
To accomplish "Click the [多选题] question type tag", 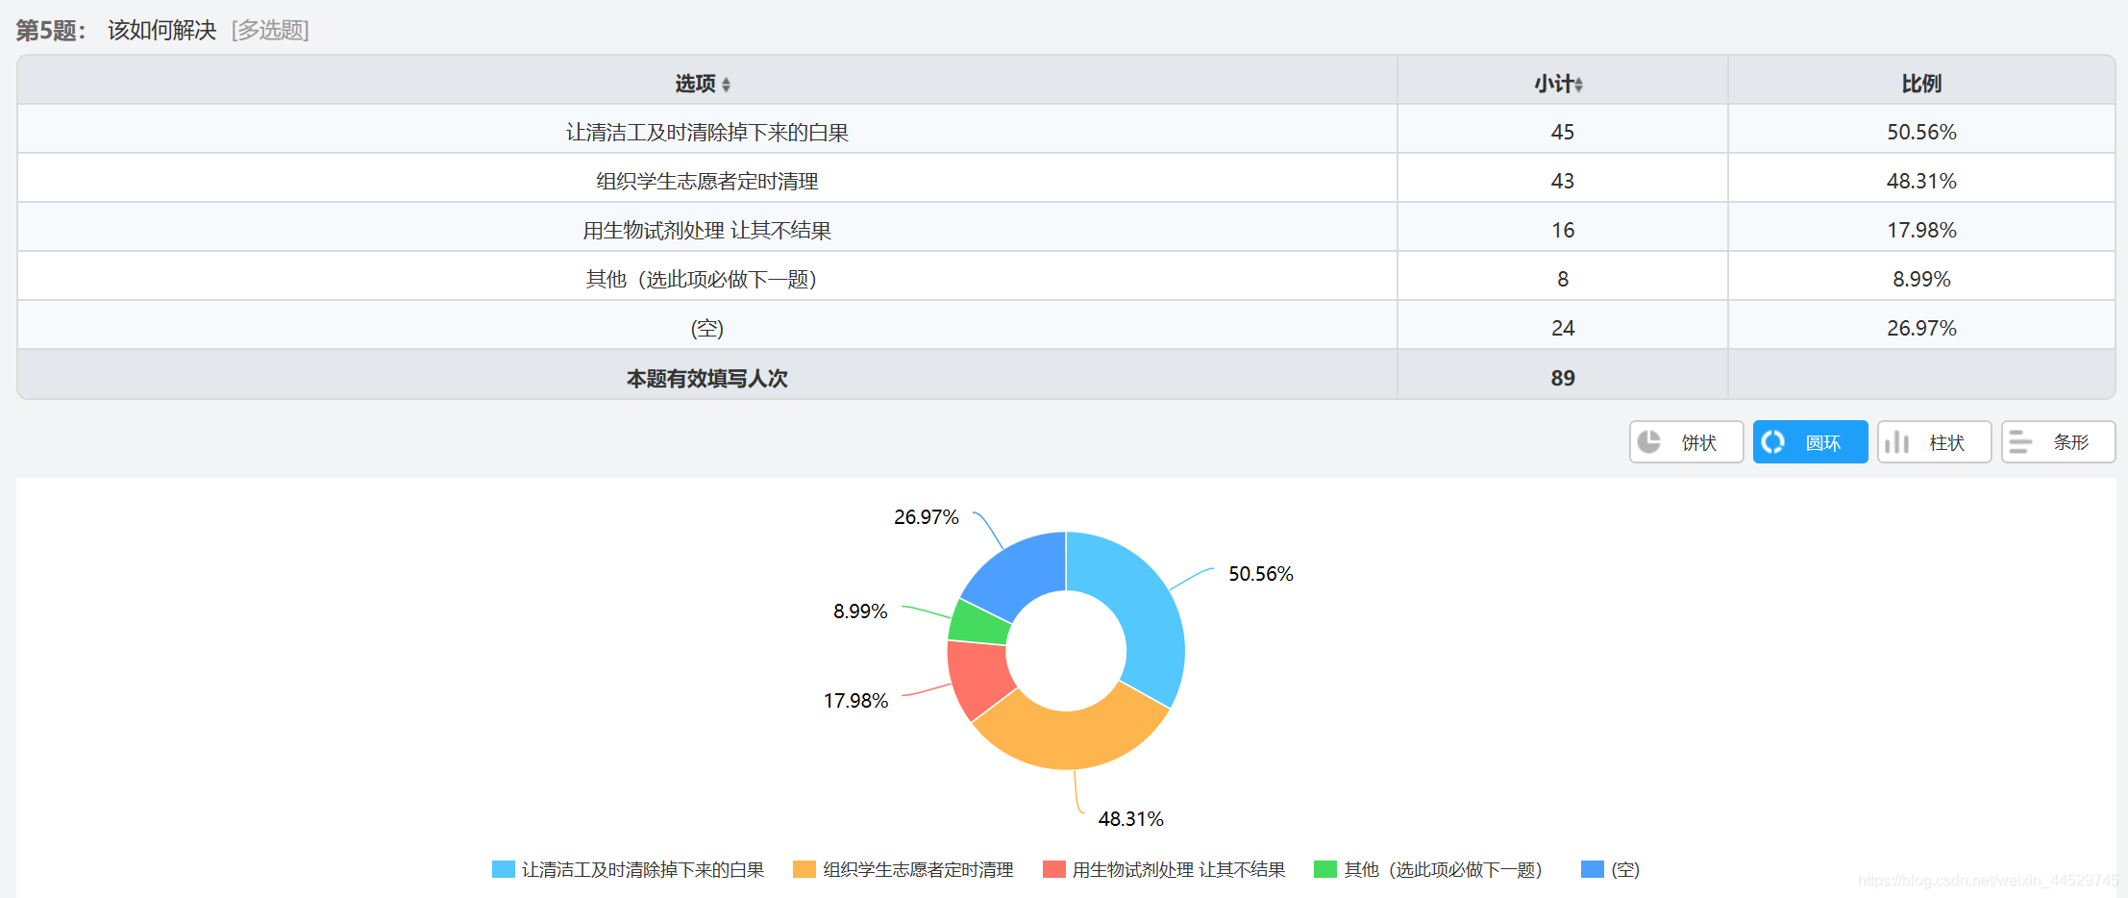I will [x=270, y=30].
